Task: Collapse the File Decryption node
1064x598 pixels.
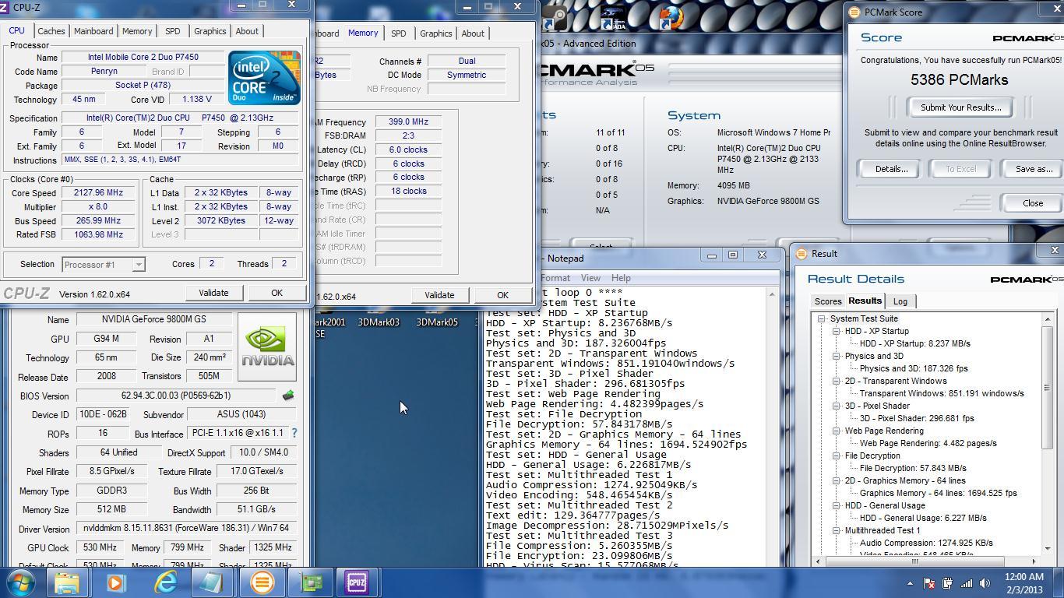Action: (836, 456)
